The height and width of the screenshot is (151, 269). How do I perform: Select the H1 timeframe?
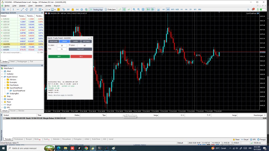coord(182,10)
